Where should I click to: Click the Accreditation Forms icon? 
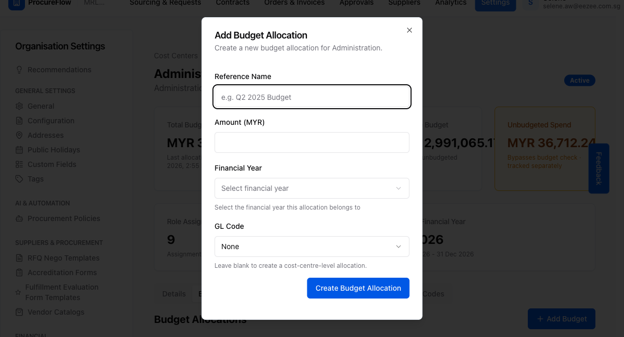click(19, 273)
